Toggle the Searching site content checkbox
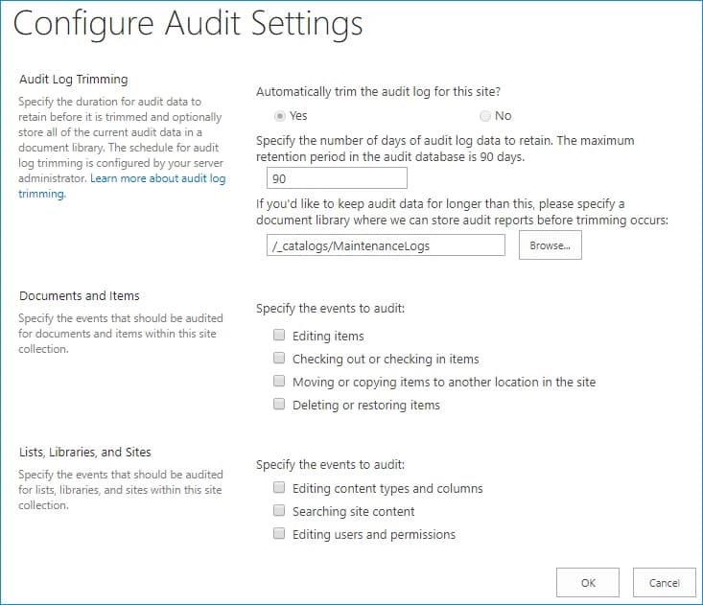The height and width of the screenshot is (605, 703). (279, 511)
